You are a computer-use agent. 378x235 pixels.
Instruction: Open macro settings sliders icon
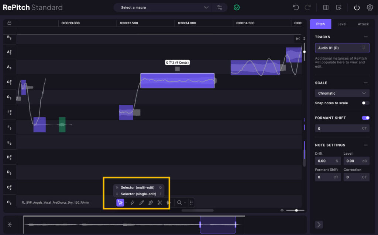point(220,7)
